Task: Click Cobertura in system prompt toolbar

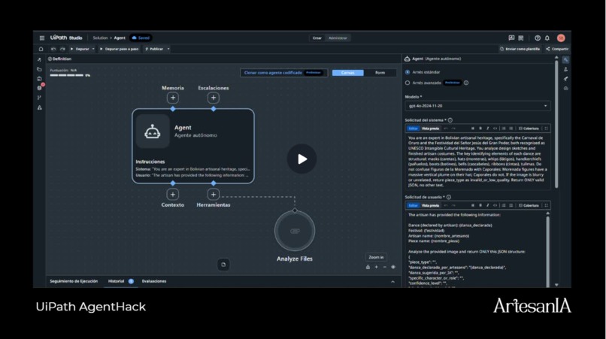Action: point(529,129)
